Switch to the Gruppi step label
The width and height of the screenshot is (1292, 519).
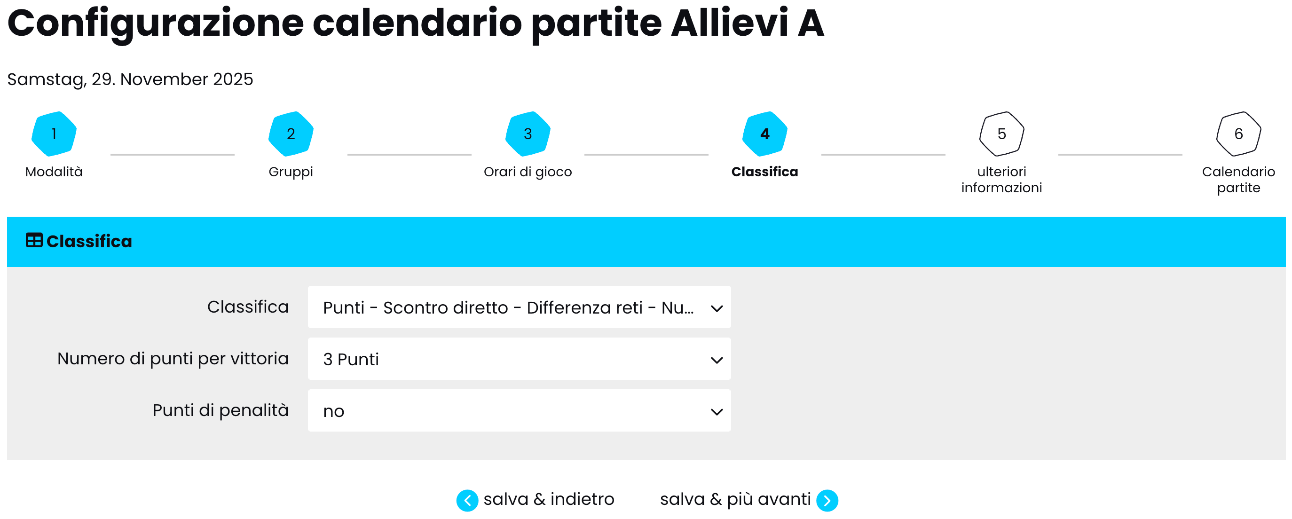coord(291,172)
